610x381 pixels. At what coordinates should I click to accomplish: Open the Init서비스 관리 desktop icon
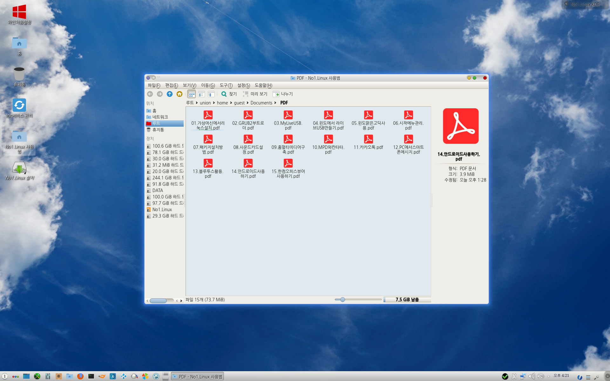(x=19, y=108)
